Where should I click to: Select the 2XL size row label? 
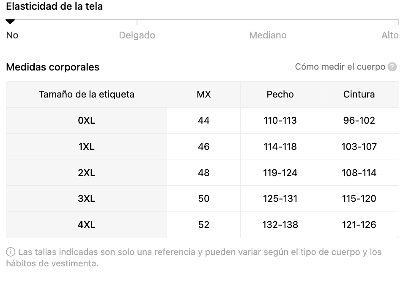click(x=87, y=173)
